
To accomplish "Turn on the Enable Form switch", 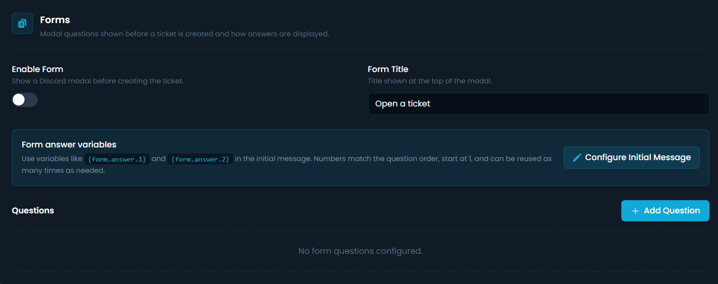I will click(x=25, y=100).
